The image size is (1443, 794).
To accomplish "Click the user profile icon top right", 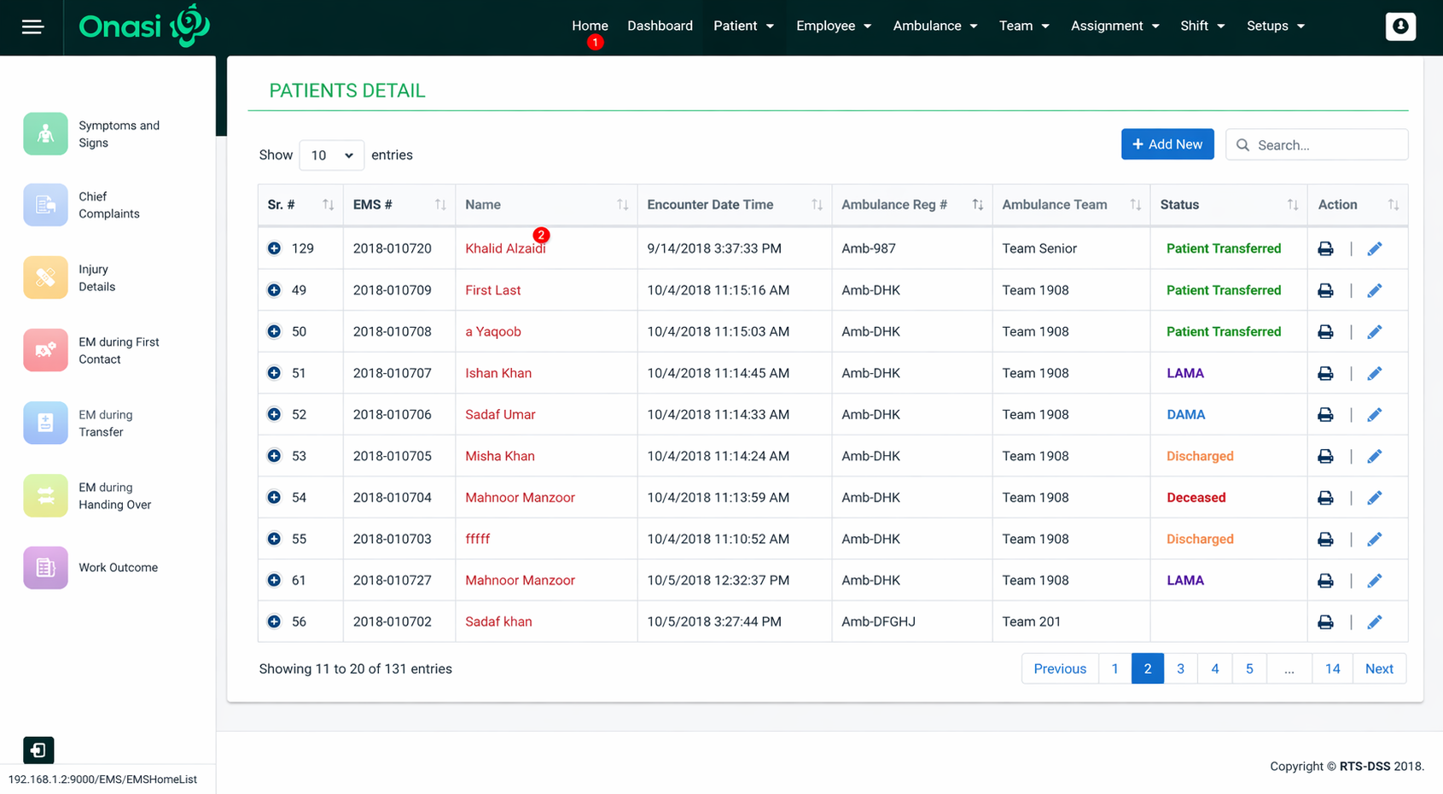I will [x=1400, y=26].
